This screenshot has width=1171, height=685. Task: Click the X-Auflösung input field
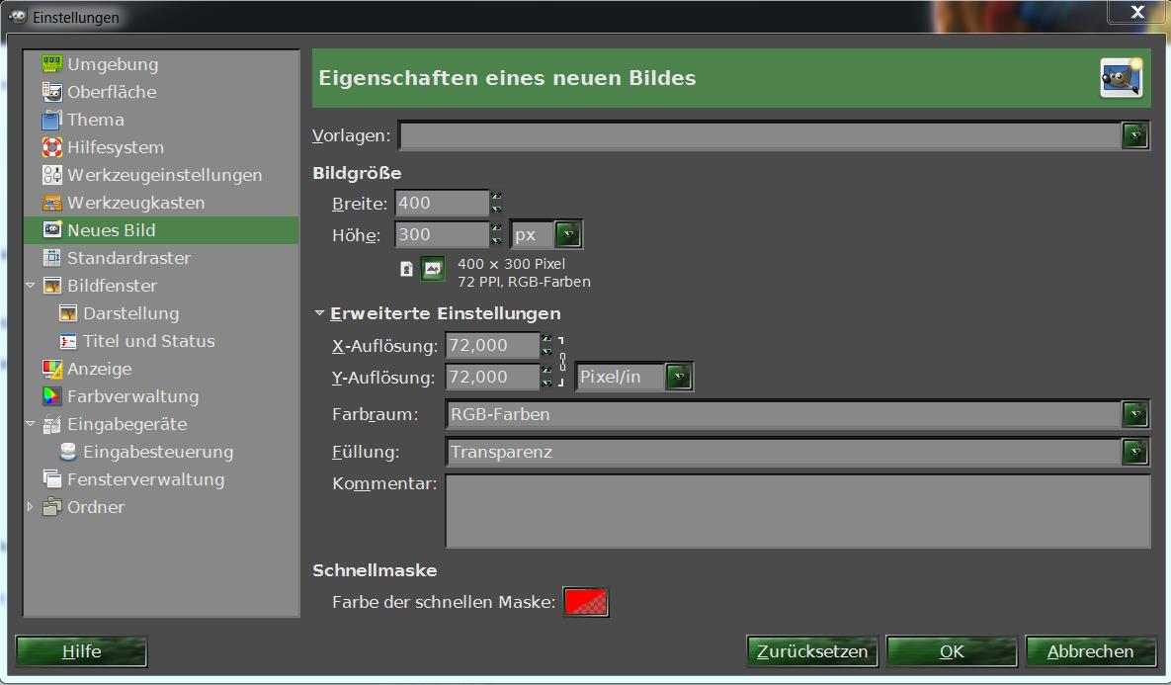point(492,345)
